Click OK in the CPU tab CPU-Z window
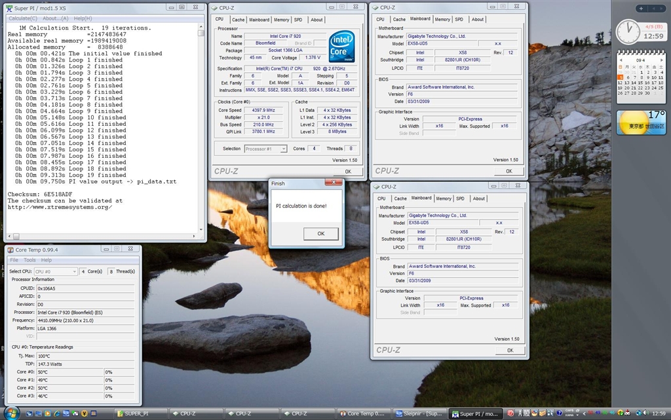This screenshot has height=420, width=671. pyautogui.click(x=347, y=172)
